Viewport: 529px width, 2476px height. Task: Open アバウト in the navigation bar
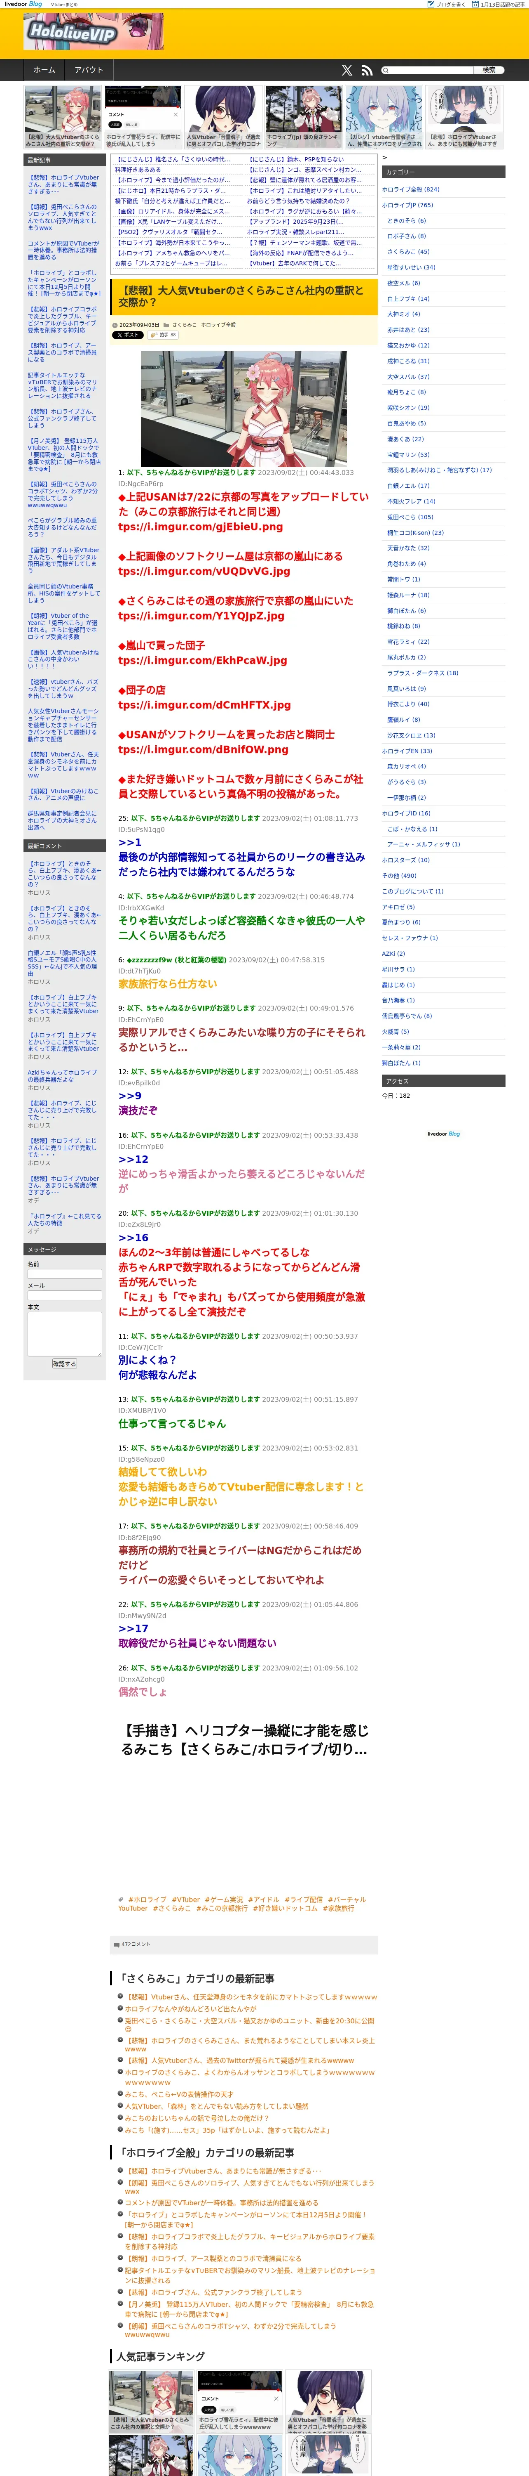(88, 70)
